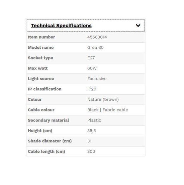The height and width of the screenshot is (185, 184).
Task: Click the Cable length (cm) value 300
Action: [91, 151]
